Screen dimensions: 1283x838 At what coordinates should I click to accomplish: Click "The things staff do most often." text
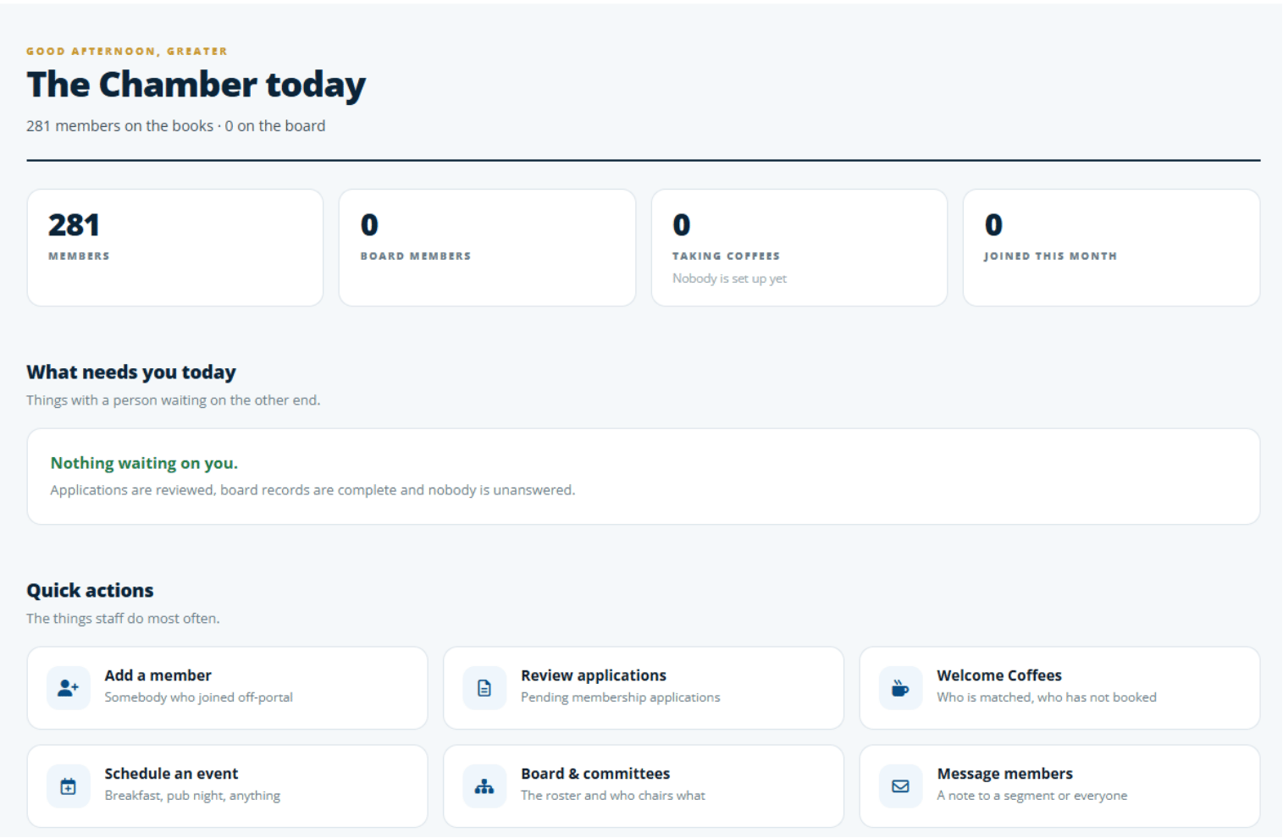point(123,619)
